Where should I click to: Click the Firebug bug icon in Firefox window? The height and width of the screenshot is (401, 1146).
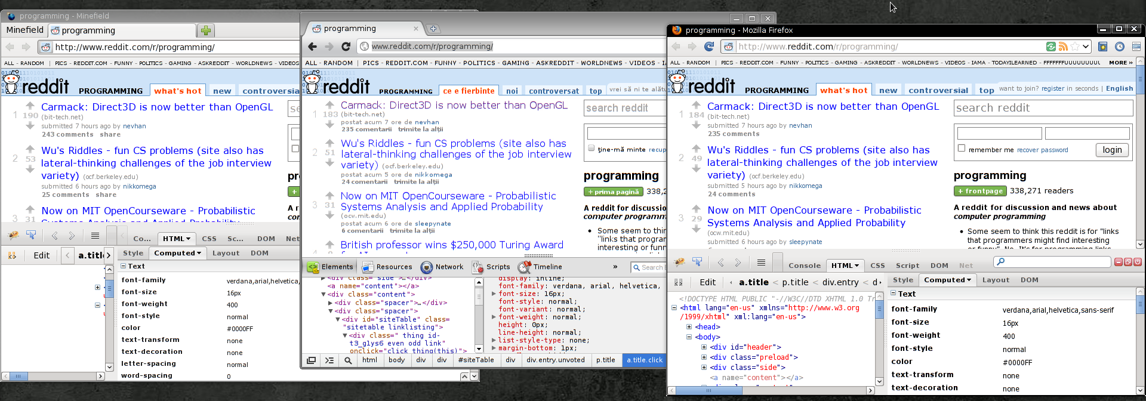tap(679, 262)
